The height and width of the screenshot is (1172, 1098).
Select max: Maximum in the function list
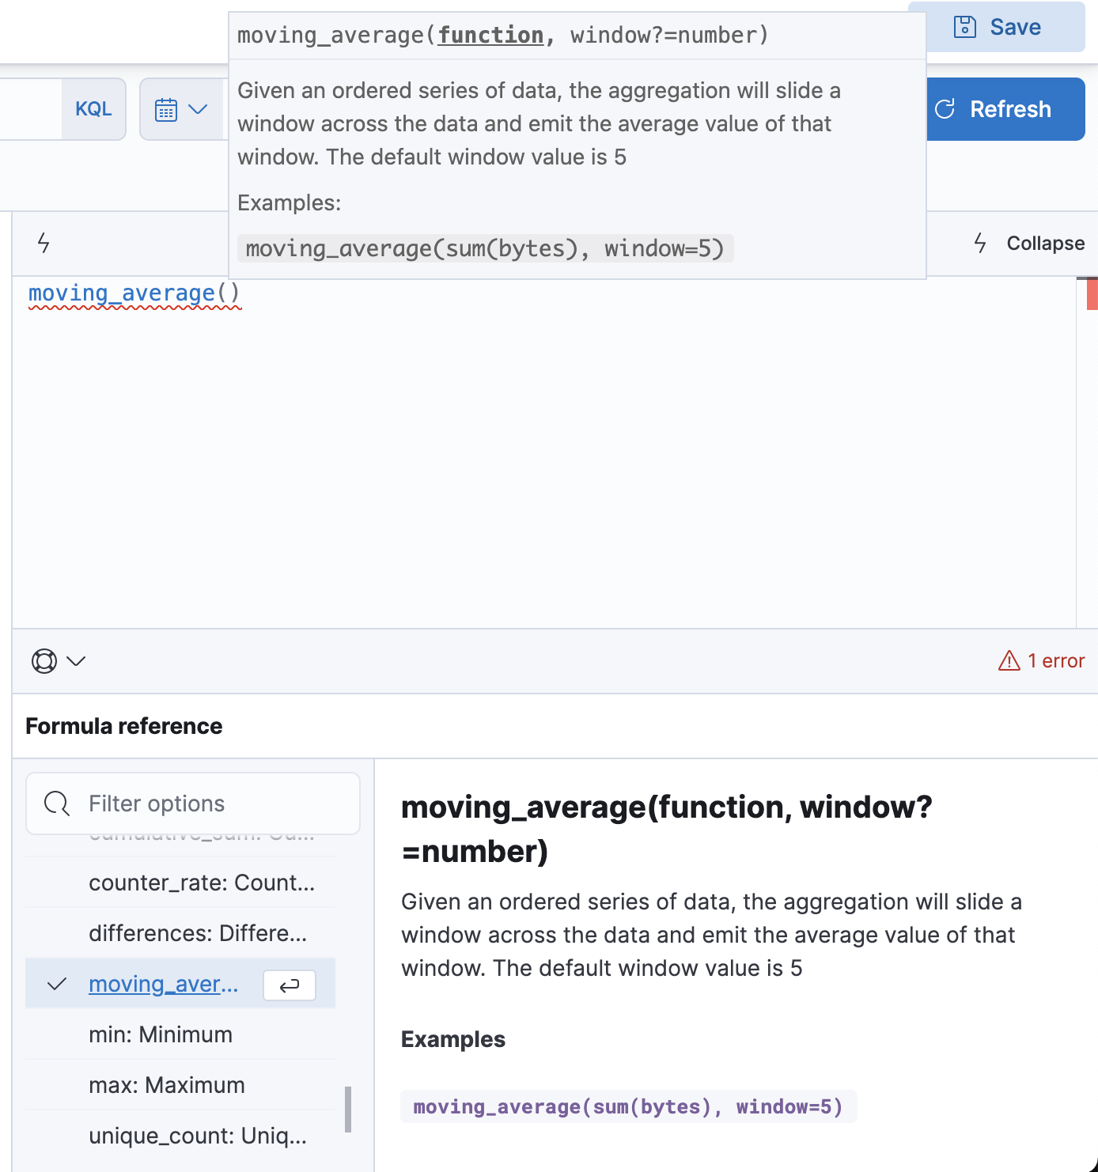[x=180, y=1085]
